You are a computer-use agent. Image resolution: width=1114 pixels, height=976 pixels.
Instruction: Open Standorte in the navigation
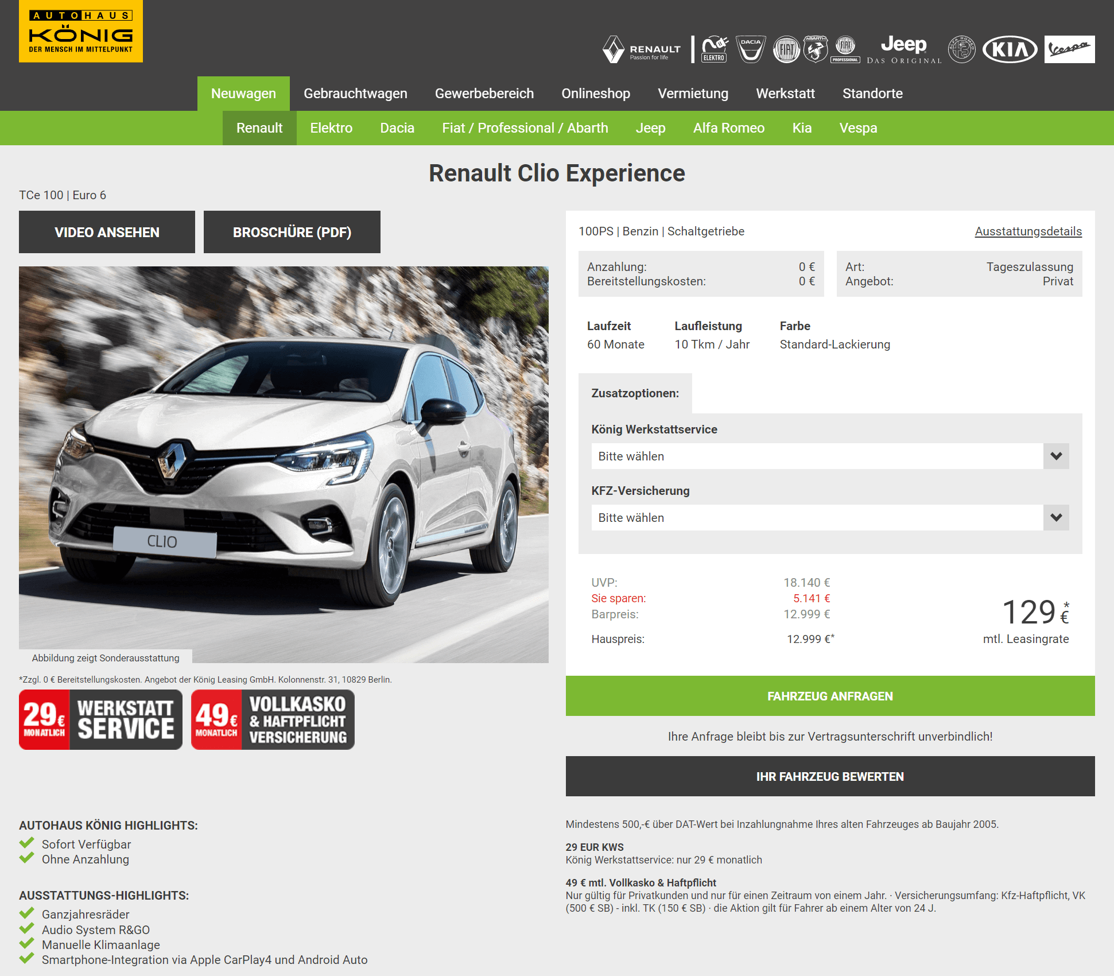872,94
